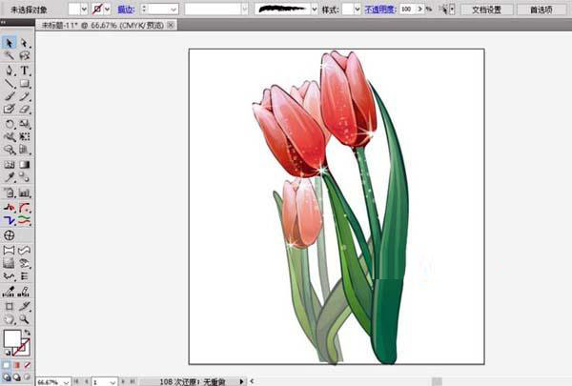Screen dimensions: 572x386
Task: Select the Hand tool
Action: point(10,319)
